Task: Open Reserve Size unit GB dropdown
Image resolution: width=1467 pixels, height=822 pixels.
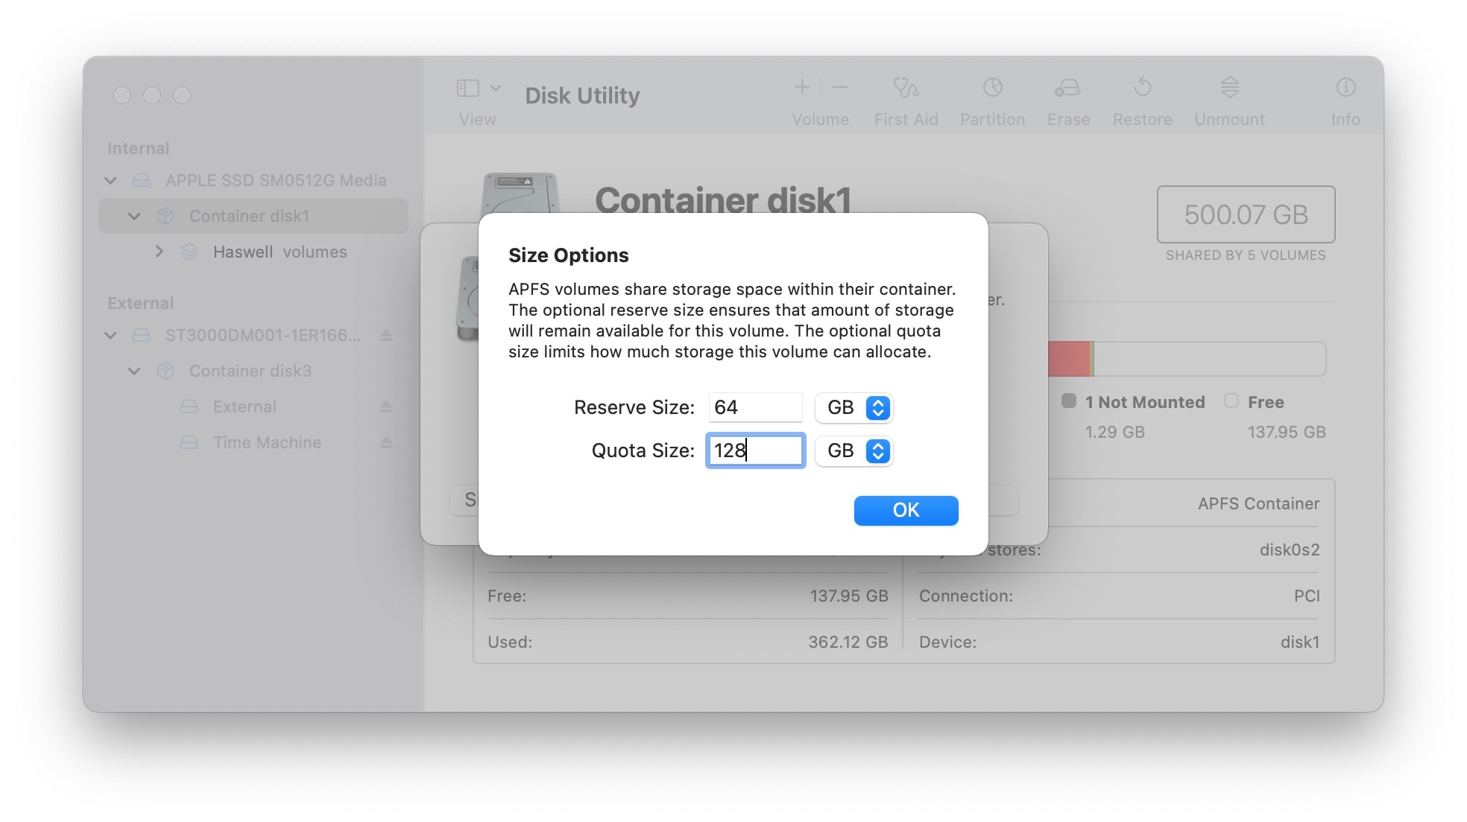Action: click(854, 408)
